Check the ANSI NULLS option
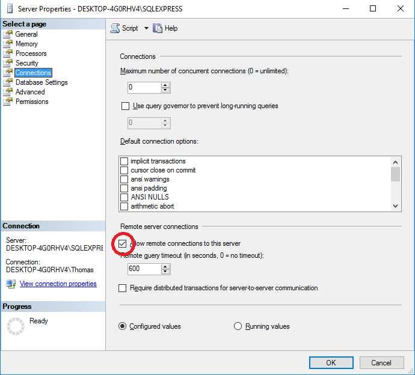This screenshot has width=415, height=375. (x=124, y=197)
